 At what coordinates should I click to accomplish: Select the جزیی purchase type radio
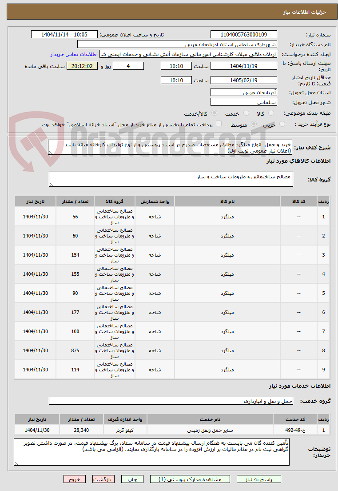click(x=282, y=124)
